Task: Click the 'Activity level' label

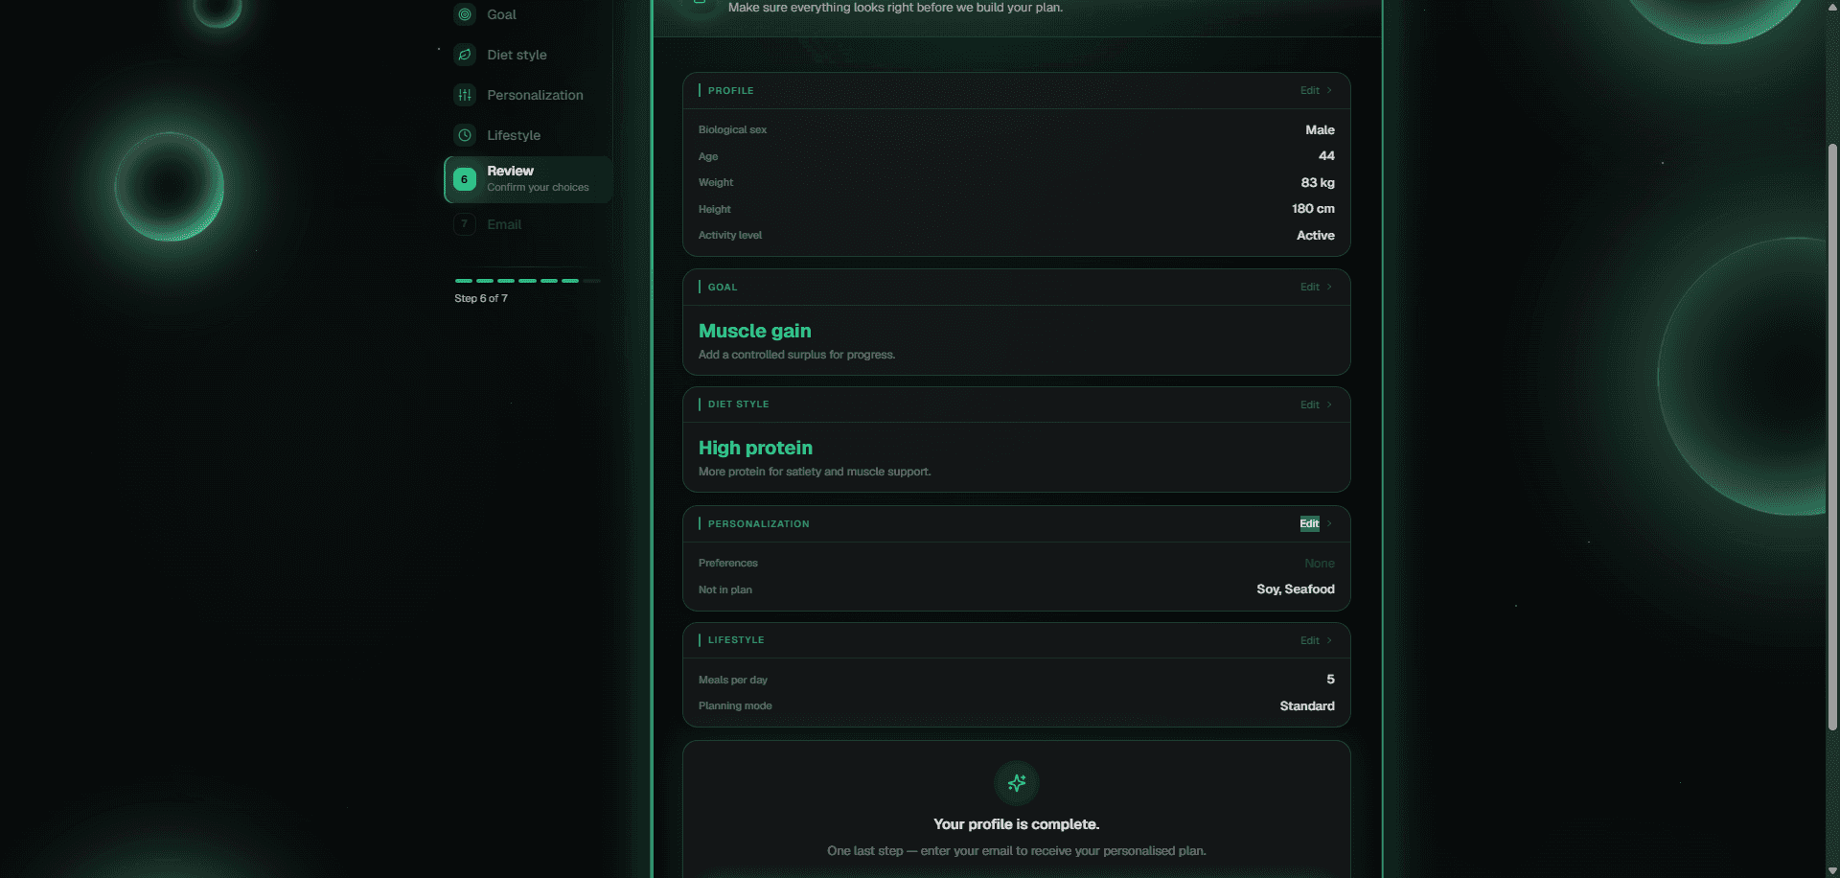Action: coord(730,235)
